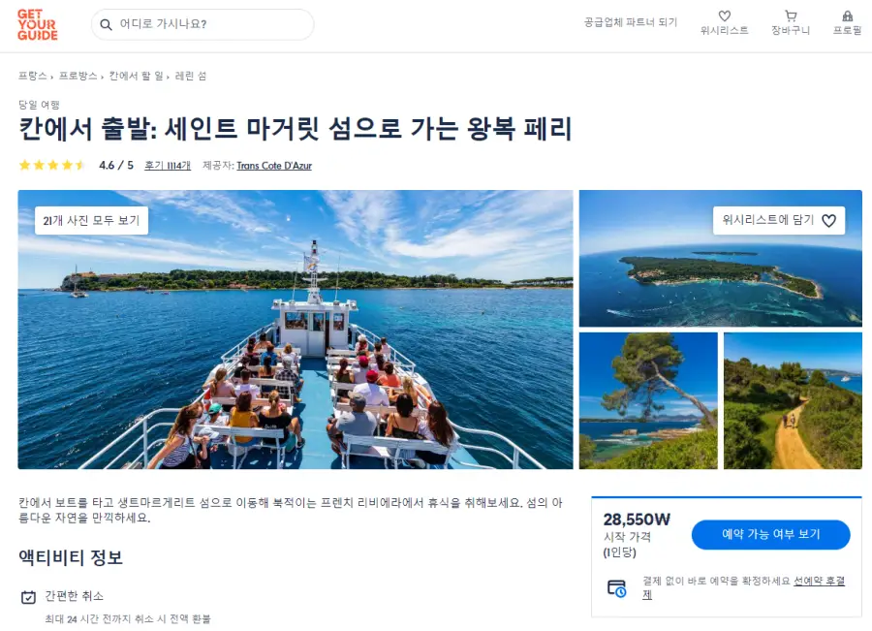This screenshot has width=872, height=631.
Task: Click into the 어디로 가시나요? search field
Action: coord(202,24)
